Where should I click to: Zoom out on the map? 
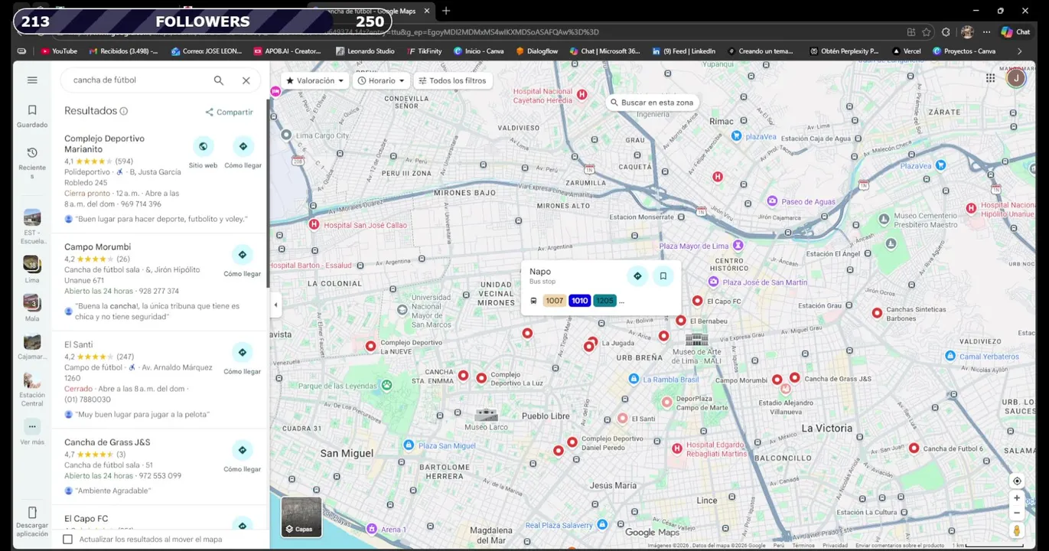1017,513
